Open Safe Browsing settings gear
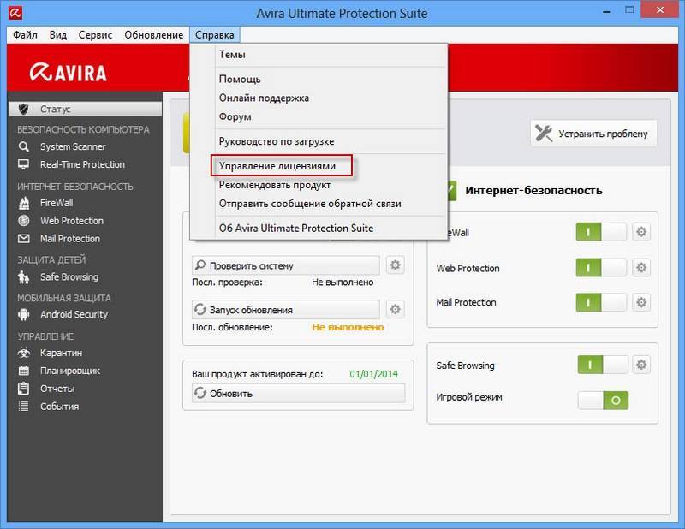This screenshot has height=529, width=685. pos(641,365)
